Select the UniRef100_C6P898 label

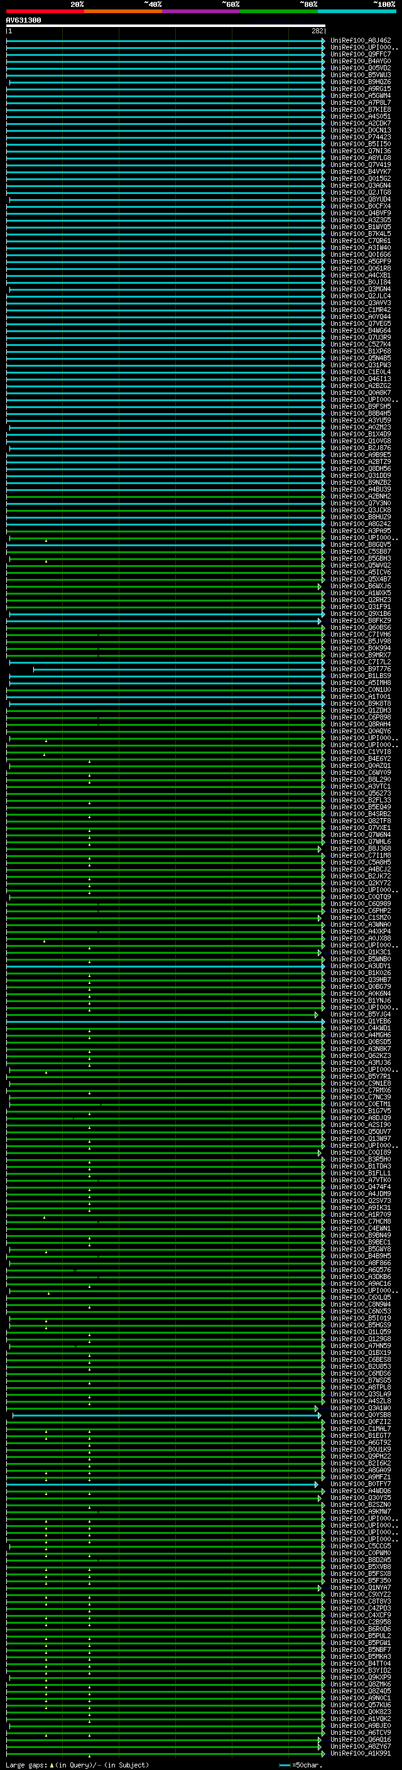360,716
